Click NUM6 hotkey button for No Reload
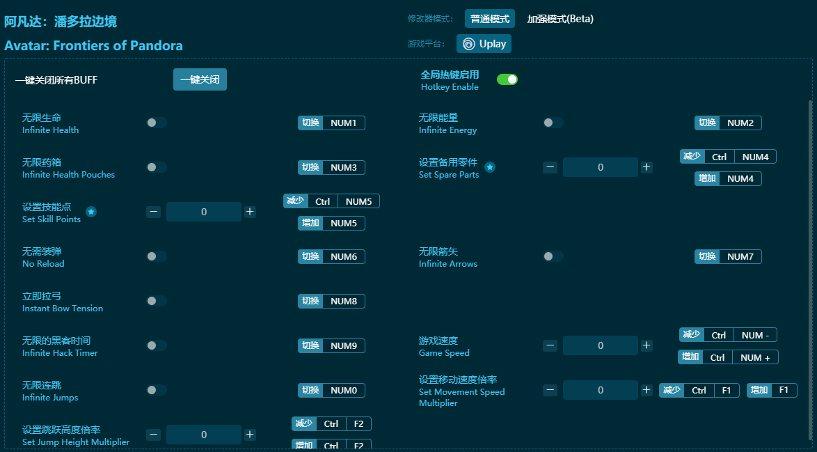This screenshot has height=452, width=817. point(331,256)
